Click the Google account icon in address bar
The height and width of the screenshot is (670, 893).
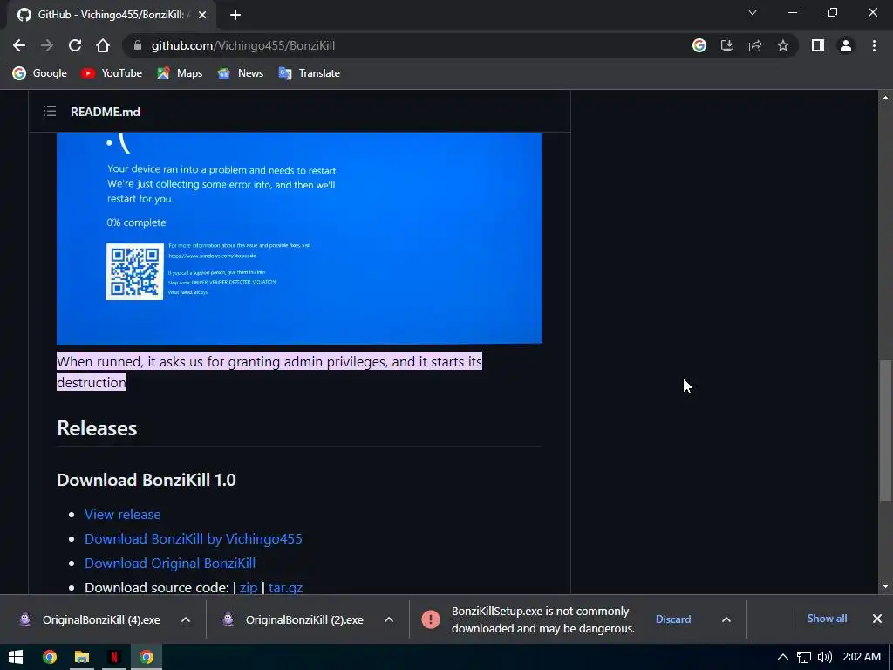(699, 45)
